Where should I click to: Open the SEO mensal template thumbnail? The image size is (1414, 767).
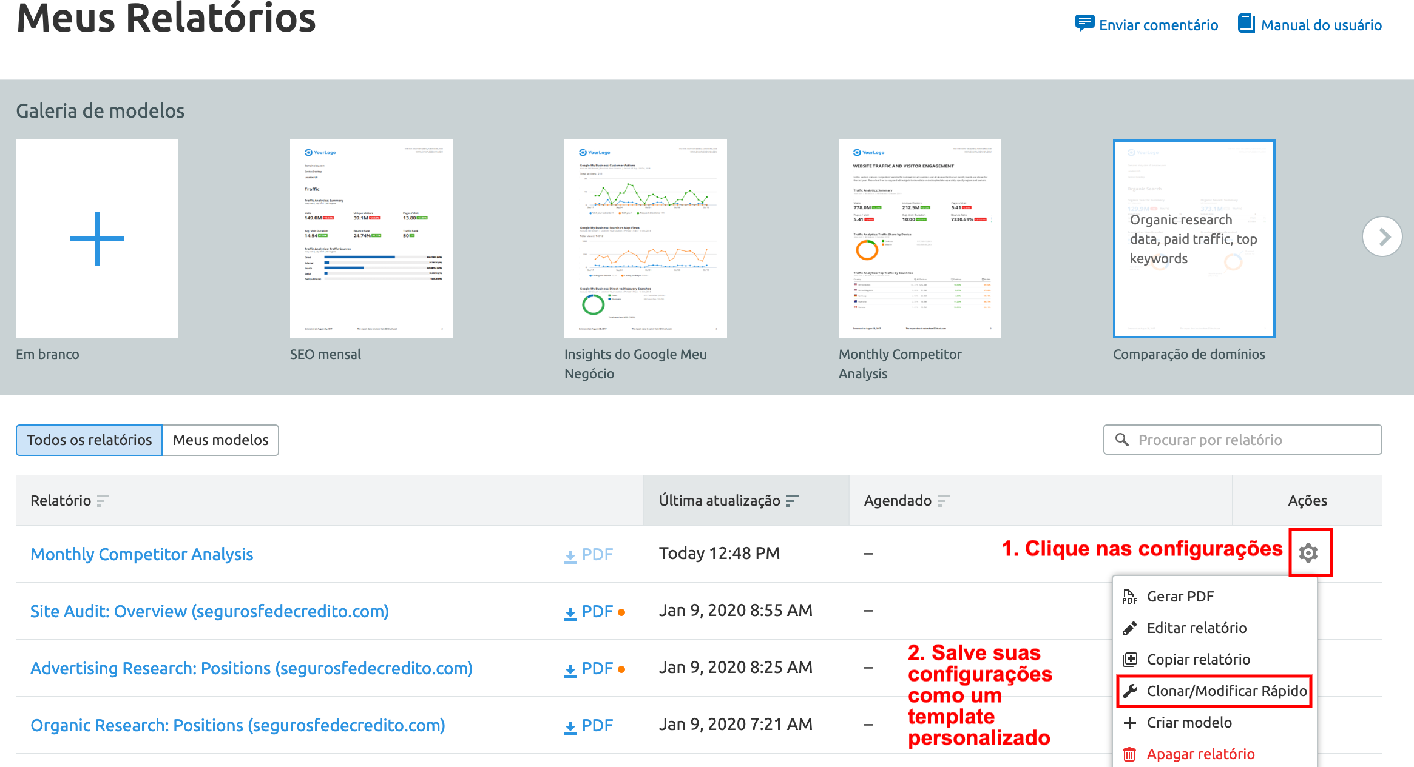[x=371, y=238]
